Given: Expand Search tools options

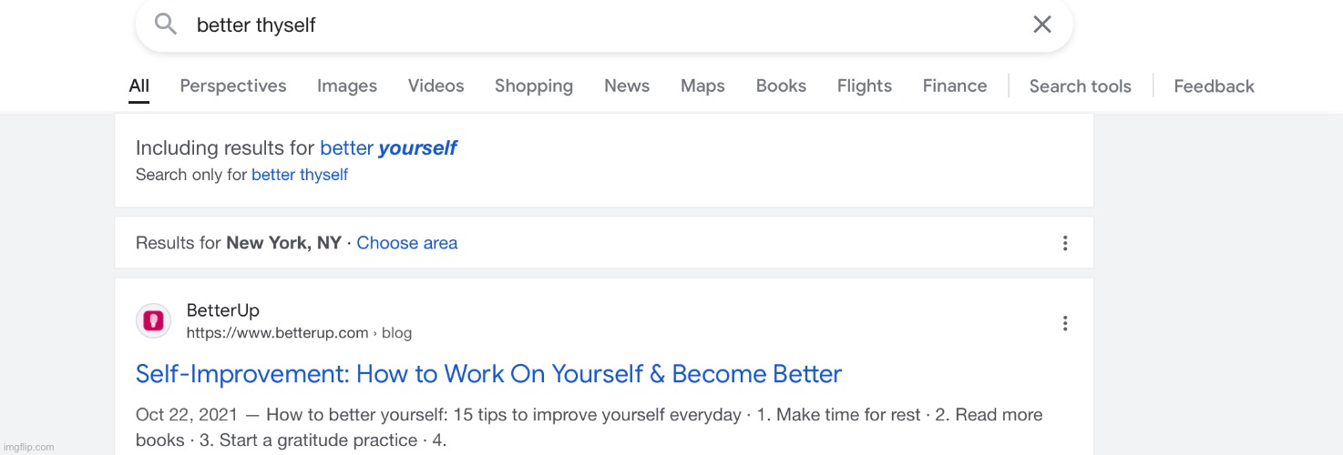Looking at the screenshot, I should (1080, 86).
